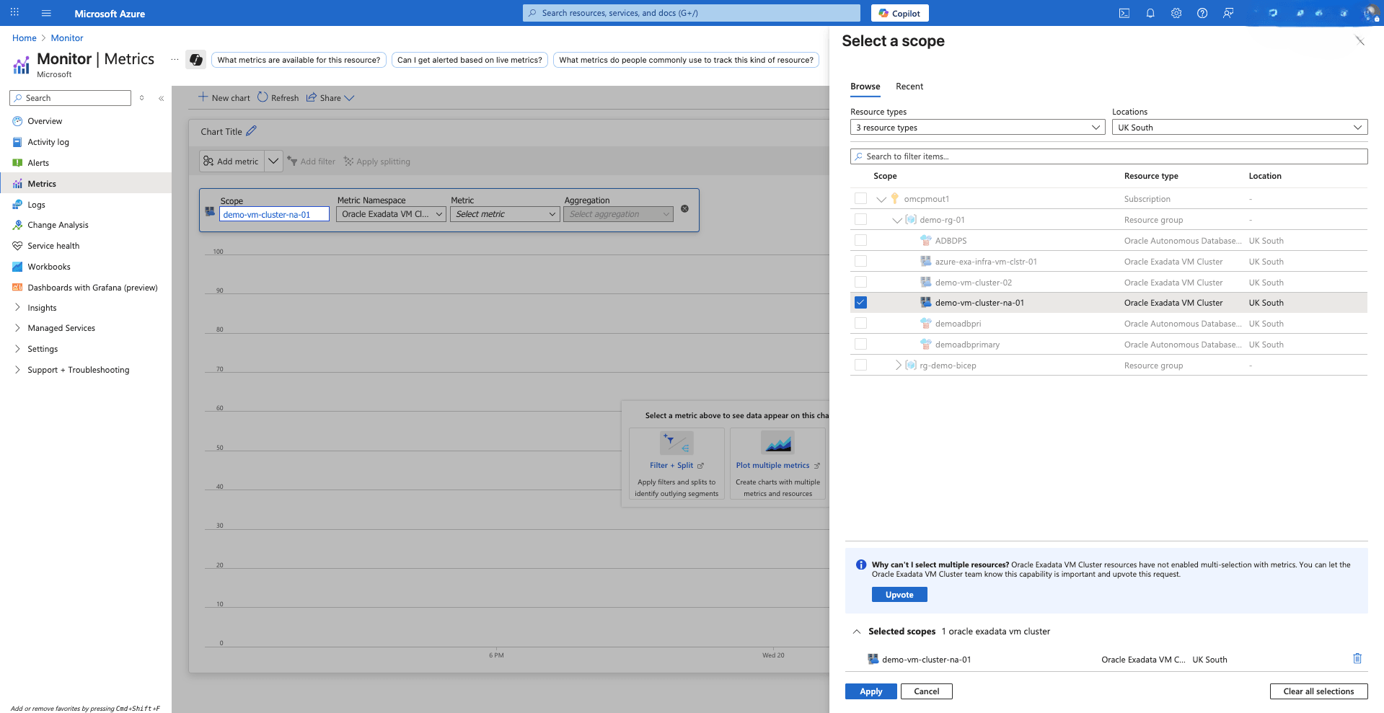1384x713 pixels.
Task: Delete selected scope with trash icon
Action: [1357, 658]
